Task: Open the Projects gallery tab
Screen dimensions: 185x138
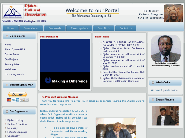Action: (x=79, y=28)
